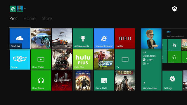Open the Netflix tile
Screen dimensions: 187x105
125,38
